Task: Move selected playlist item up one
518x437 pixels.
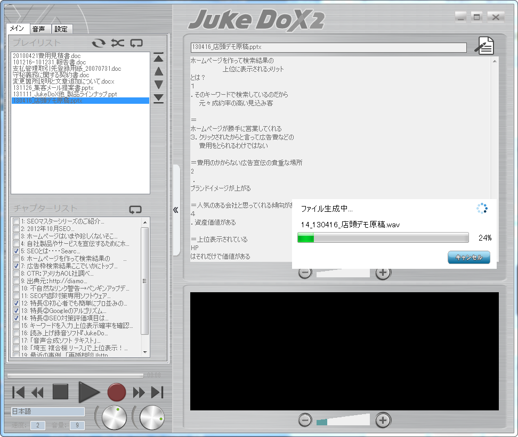Action: click(x=159, y=71)
